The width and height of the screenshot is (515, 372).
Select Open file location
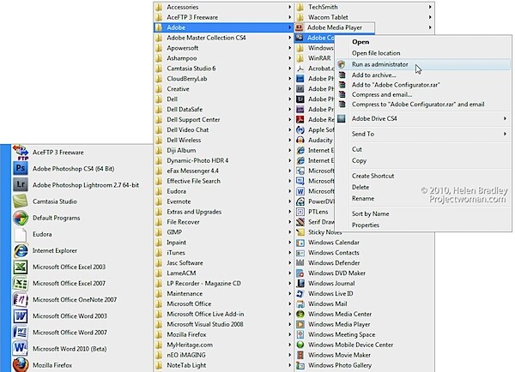376,53
